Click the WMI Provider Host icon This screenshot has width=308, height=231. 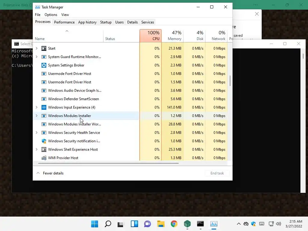(44, 158)
